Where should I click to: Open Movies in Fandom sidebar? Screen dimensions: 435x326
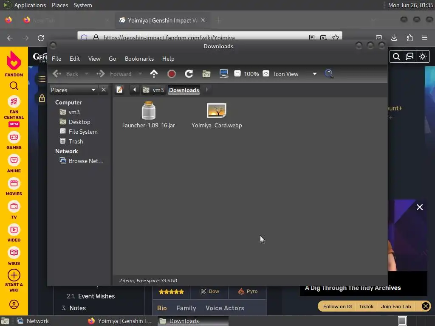[x=14, y=187]
